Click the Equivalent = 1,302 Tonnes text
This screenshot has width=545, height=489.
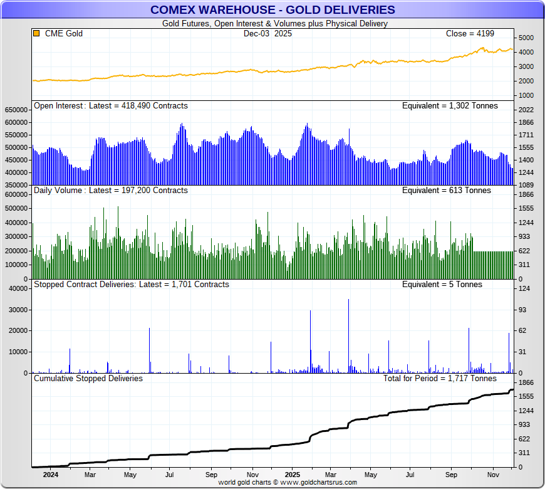(449, 106)
